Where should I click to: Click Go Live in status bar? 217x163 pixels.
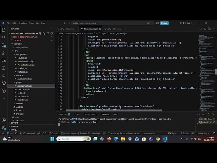pyautogui.click(x=184, y=133)
